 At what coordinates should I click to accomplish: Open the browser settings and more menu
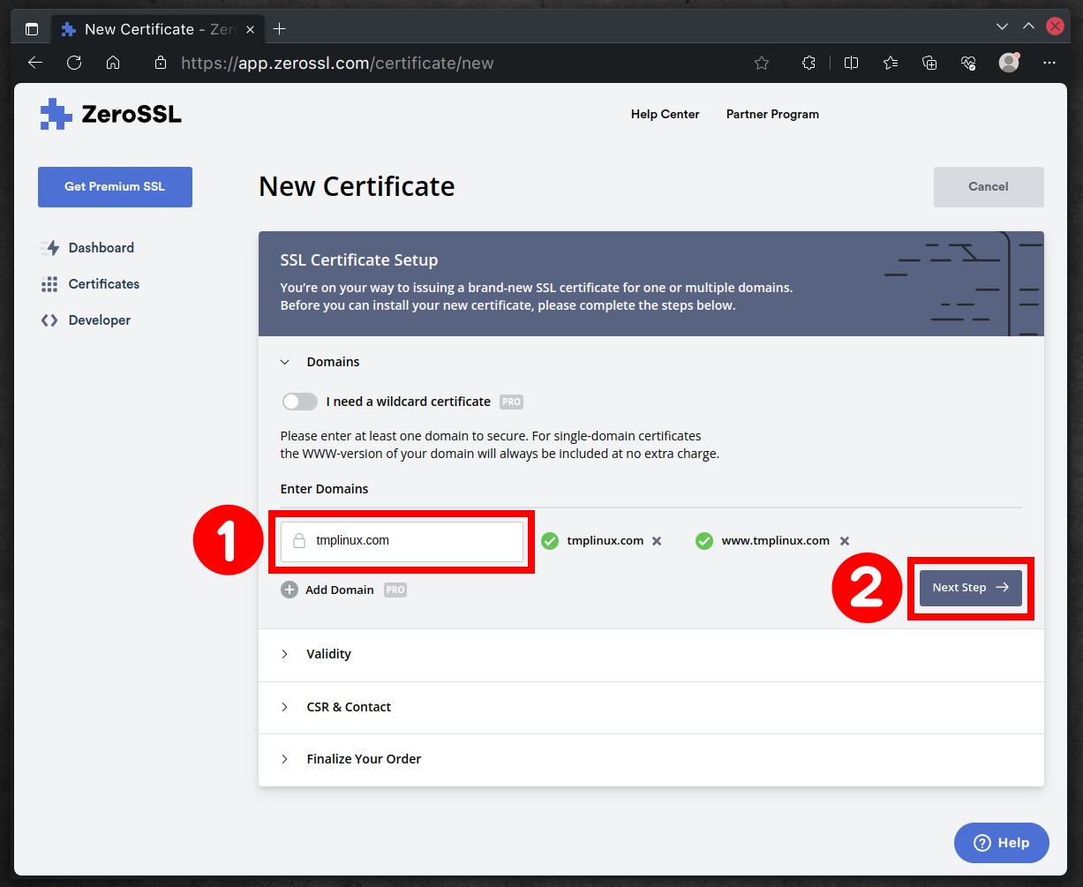coord(1049,63)
